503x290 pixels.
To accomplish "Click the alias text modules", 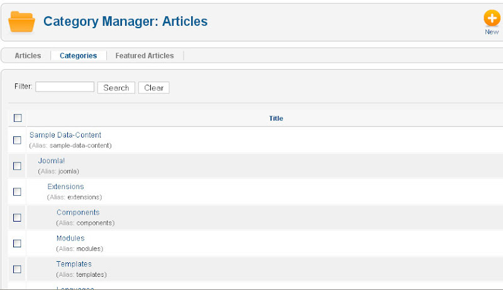I will pos(89,249).
